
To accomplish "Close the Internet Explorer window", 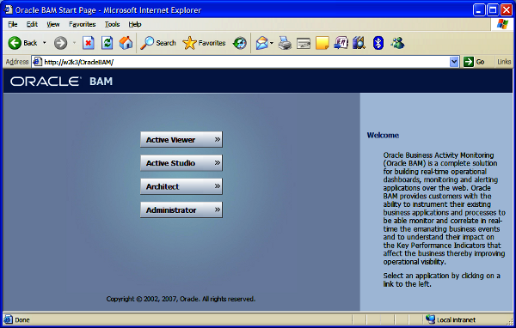I will tap(507, 10).
